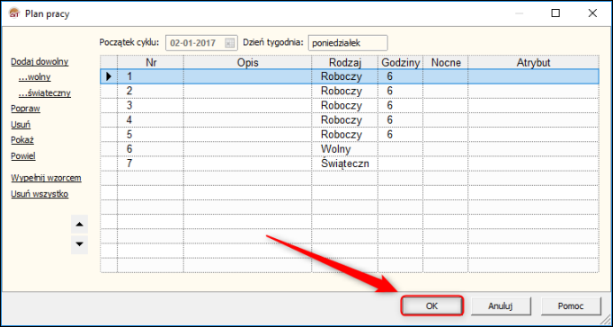Select row number 3
The height and width of the screenshot is (327, 613).
click(349, 105)
